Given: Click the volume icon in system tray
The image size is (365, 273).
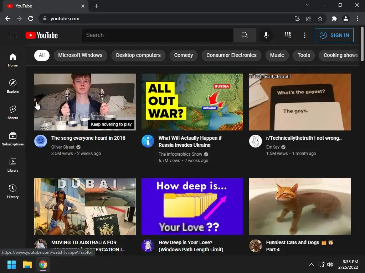Looking at the screenshot, I should [330, 264].
